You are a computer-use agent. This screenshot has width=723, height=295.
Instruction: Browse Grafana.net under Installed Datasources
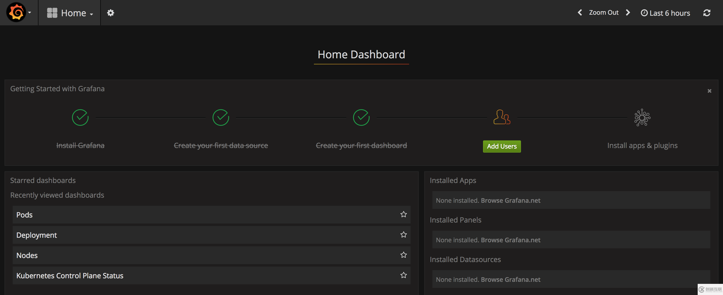pyautogui.click(x=511, y=280)
